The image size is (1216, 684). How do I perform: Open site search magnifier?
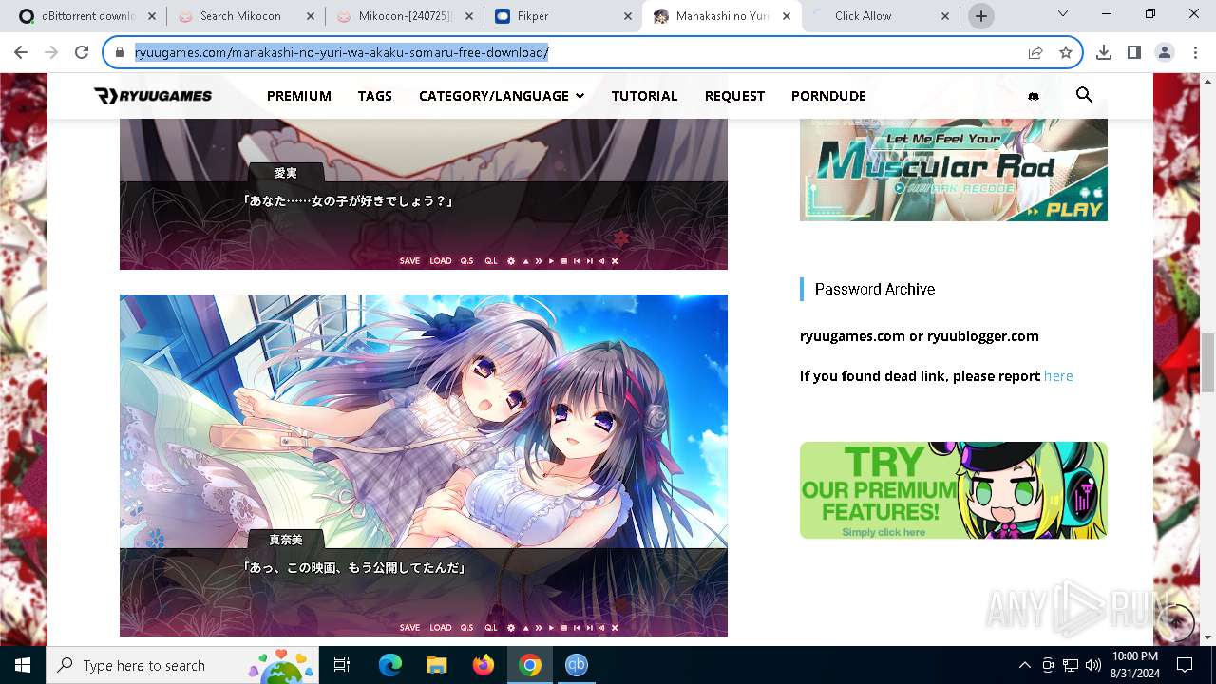click(x=1084, y=95)
